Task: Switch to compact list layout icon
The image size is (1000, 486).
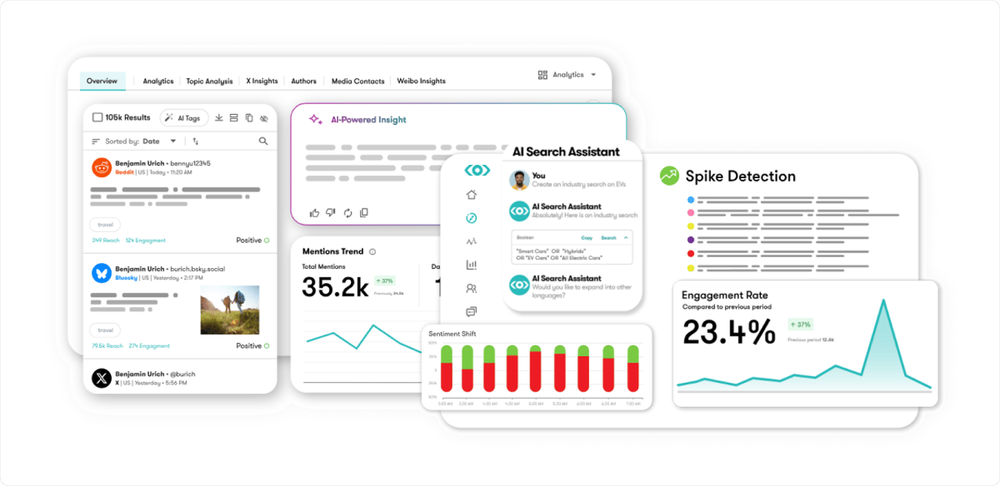Action: coord(234,118)
